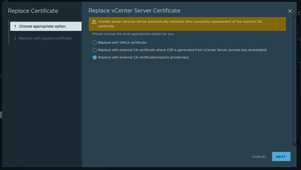The image size is (301, 170).
Task: Click the warning triangle icon in banner
Action: 94,22
